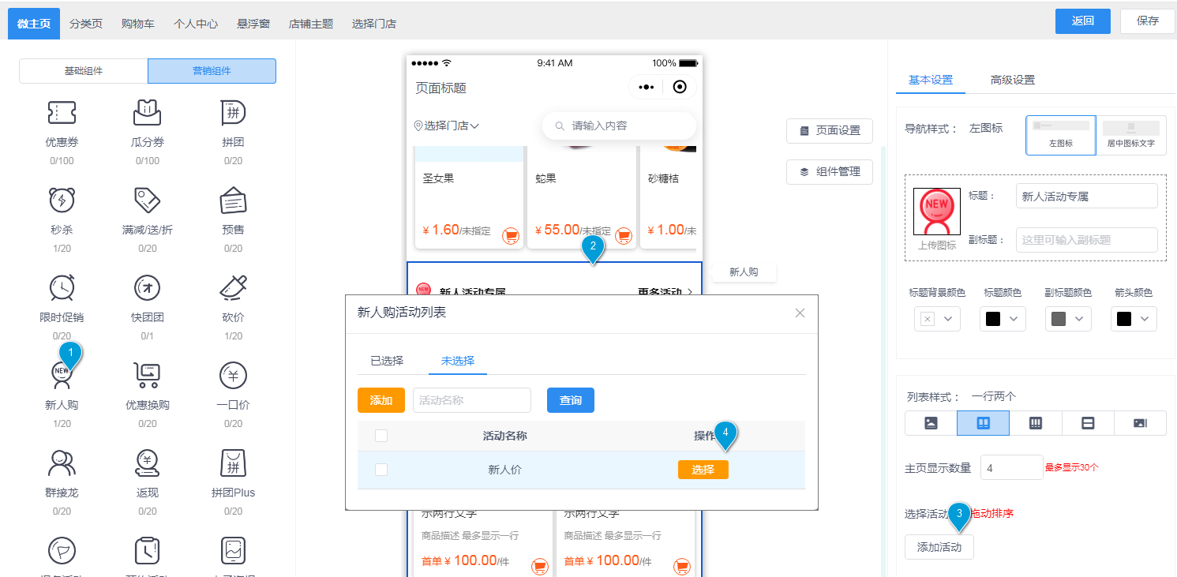Add 圣女果 to cart via cart icon

(x=511, y=235)
